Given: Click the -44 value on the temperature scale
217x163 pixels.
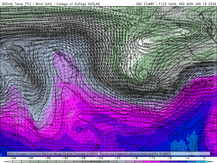Looking at the screenshot, I should [12, 158].
